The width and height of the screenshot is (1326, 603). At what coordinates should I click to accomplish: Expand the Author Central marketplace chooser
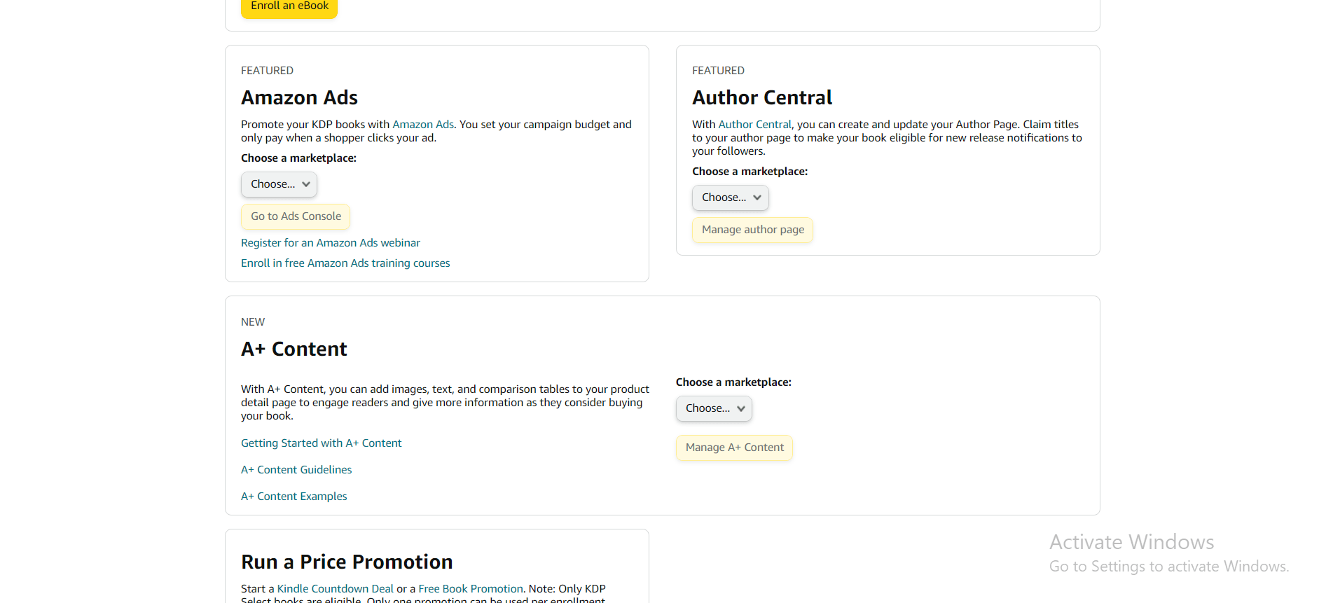tap(730, 197)
